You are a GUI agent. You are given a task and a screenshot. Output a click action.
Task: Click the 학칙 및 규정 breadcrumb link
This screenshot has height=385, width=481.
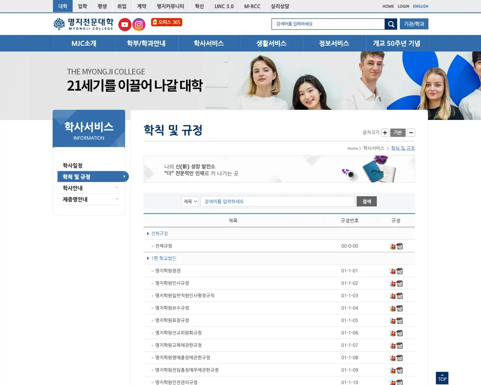(x=403, y=148)
